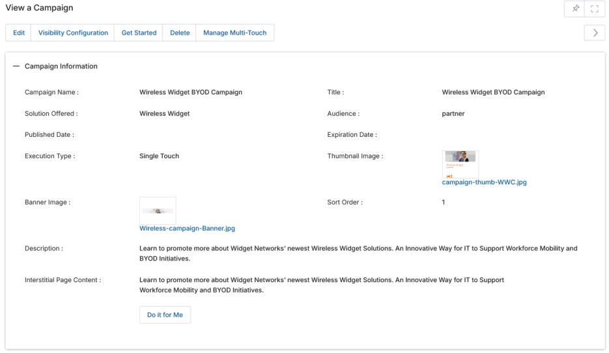Click the Solution Offered label
The image size is (609, 353).
51,113
